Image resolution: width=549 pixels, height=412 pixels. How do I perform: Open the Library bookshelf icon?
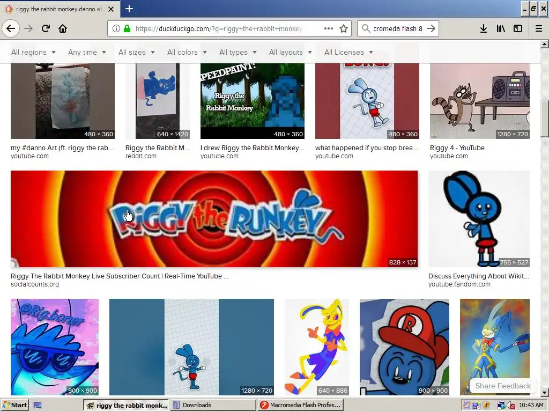click(501, 28)
